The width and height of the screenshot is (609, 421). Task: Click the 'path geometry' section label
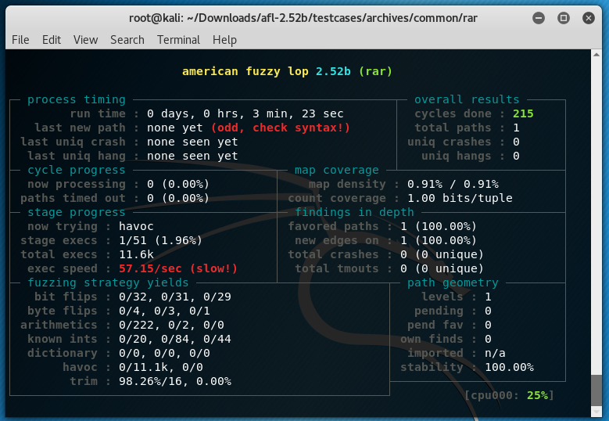click(x=453, y=282)
